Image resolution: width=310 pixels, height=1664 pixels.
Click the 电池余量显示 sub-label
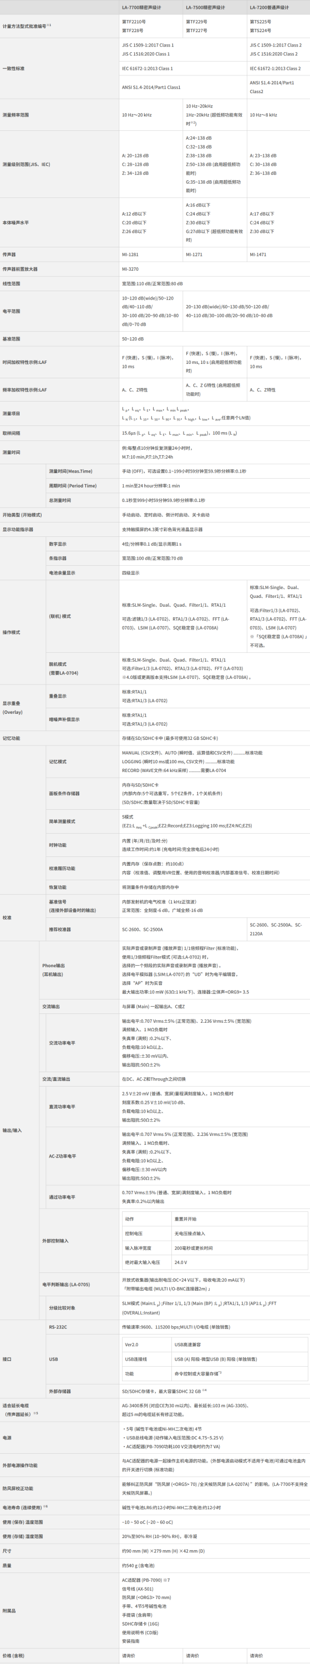(x=62, y=573)
